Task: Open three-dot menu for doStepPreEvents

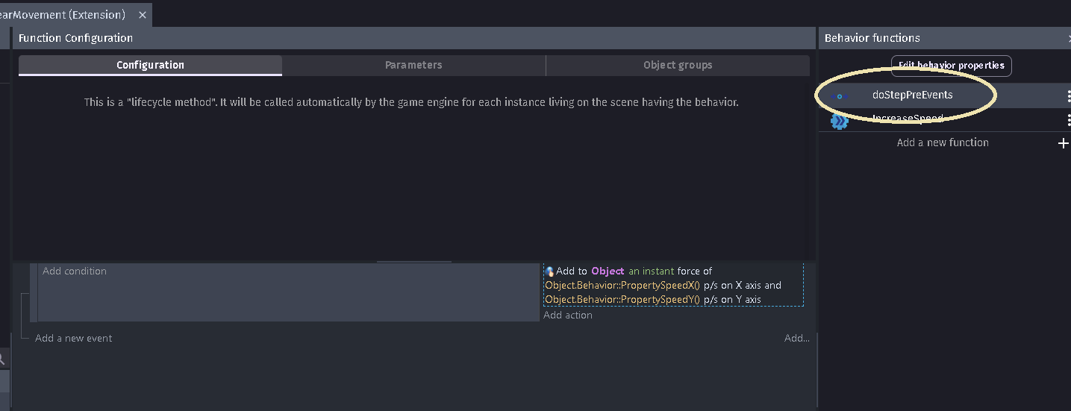Action: [x=1068, y=95]
